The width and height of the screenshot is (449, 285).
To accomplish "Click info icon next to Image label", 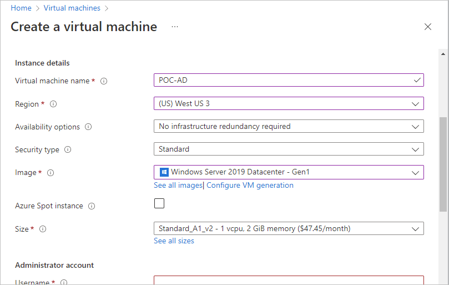I will (x=51, y=173).
